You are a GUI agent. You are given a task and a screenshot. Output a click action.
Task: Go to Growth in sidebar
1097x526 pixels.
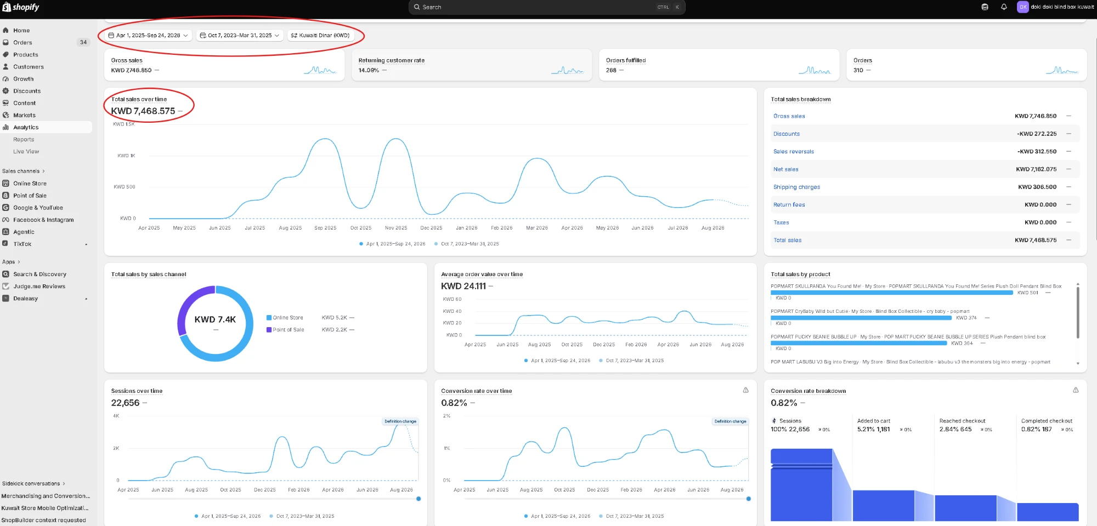click(x=24, y=79)
